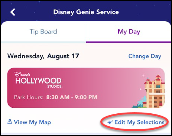Click the Disney's Hollywood Studios logo
This screenshot has width=172, height=136.
click(x=38, y=80)
